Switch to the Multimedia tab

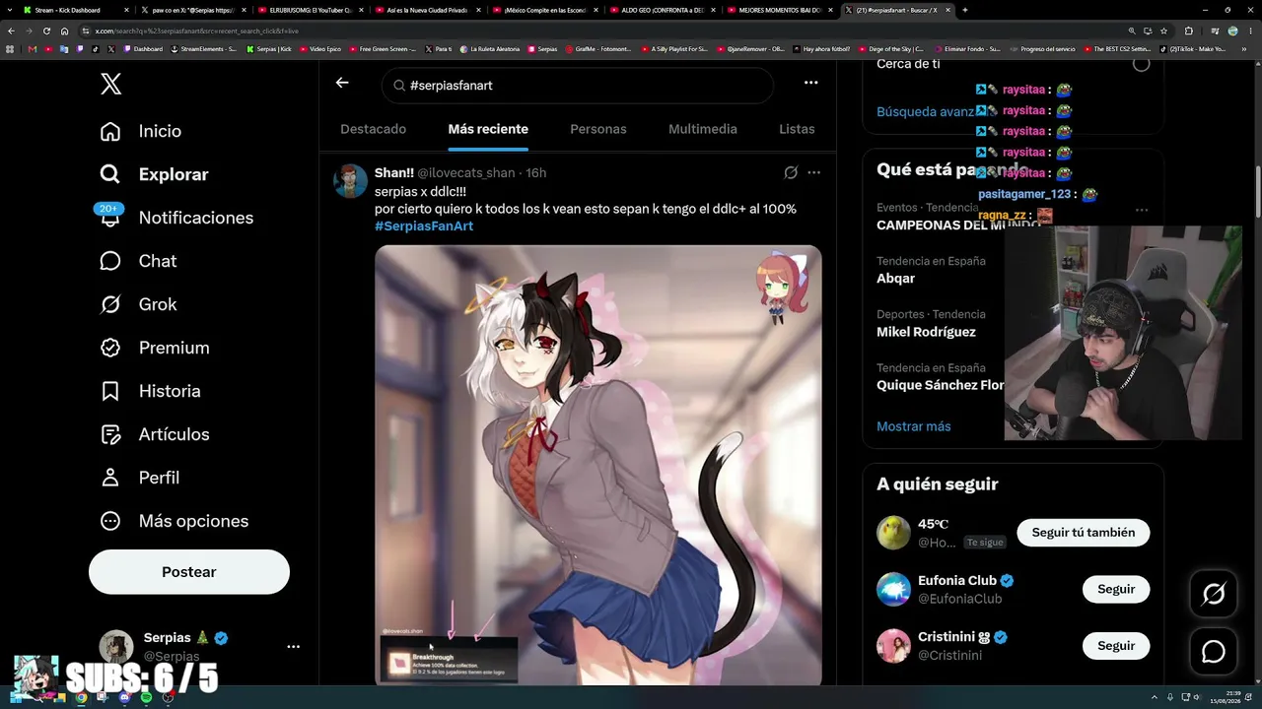(703, 129)
